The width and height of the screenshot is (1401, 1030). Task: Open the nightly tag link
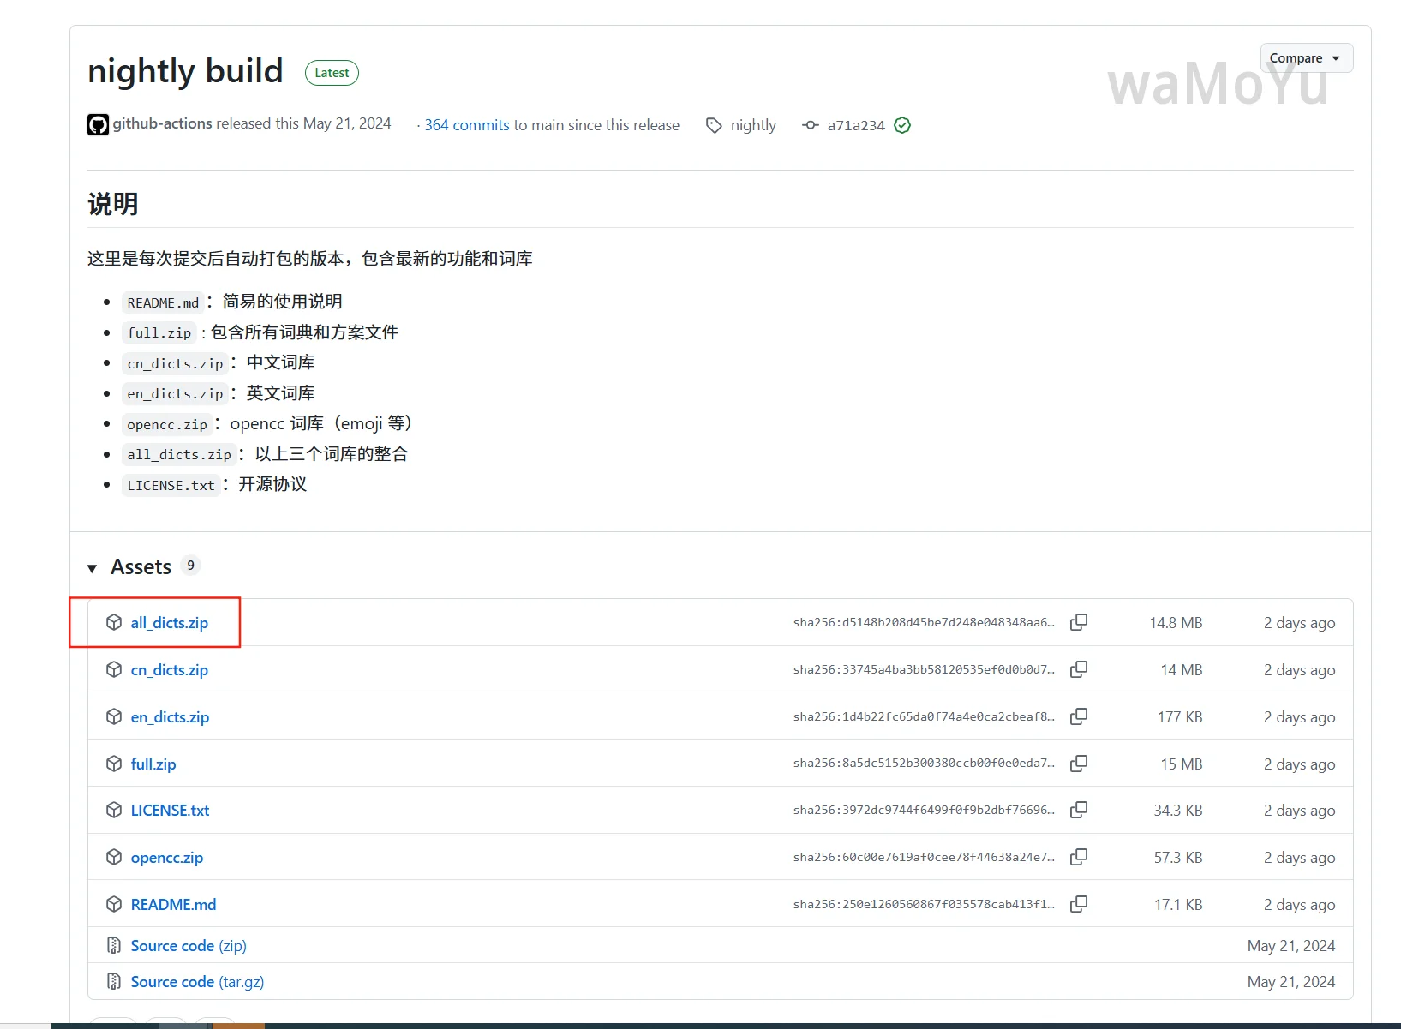click(752, 125)
